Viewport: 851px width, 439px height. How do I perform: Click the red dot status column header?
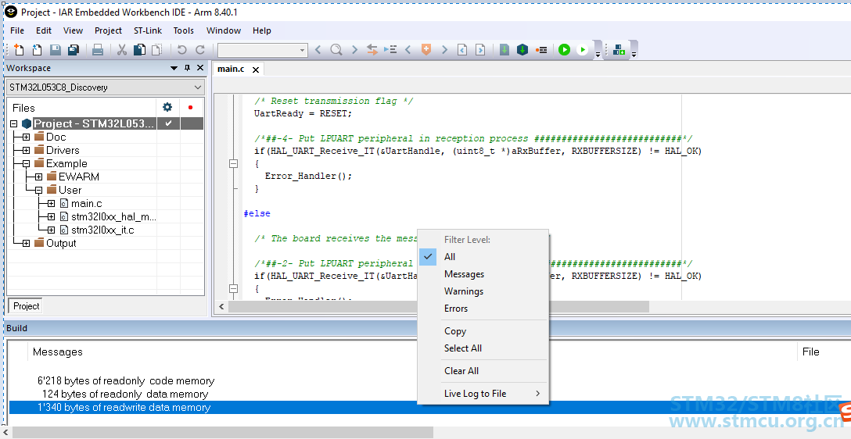pos(191,107)
